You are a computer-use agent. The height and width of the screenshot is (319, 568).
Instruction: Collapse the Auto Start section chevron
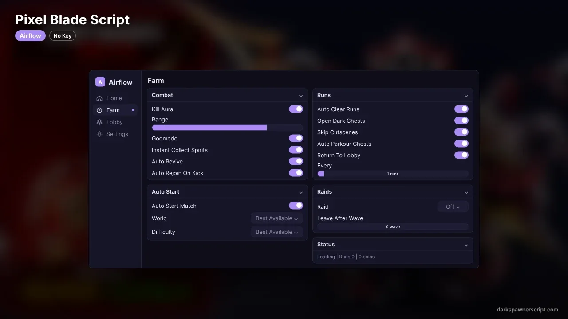coord(301,192)
